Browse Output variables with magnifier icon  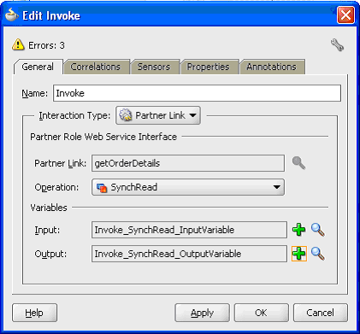pyautogui.click(x=317, y=254)
